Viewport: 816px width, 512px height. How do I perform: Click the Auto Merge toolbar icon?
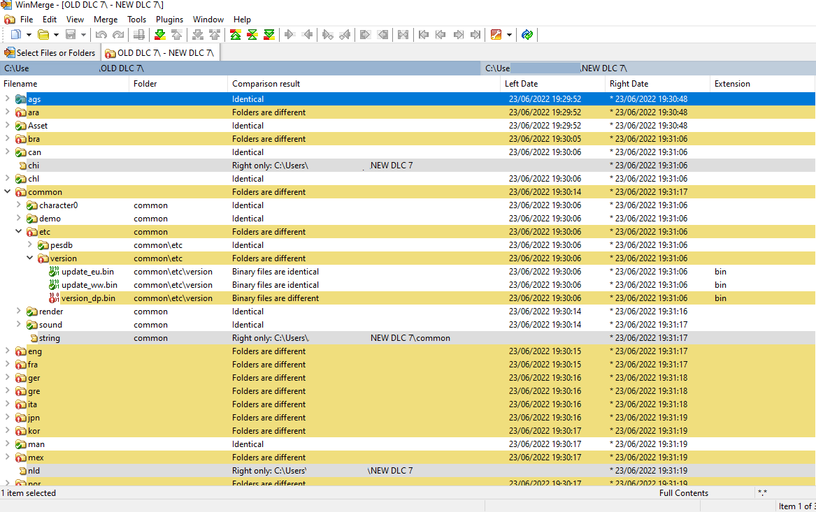[403, 35]
